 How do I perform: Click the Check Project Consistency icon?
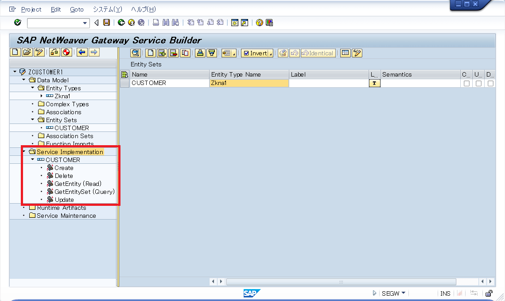tap(54, 52)
